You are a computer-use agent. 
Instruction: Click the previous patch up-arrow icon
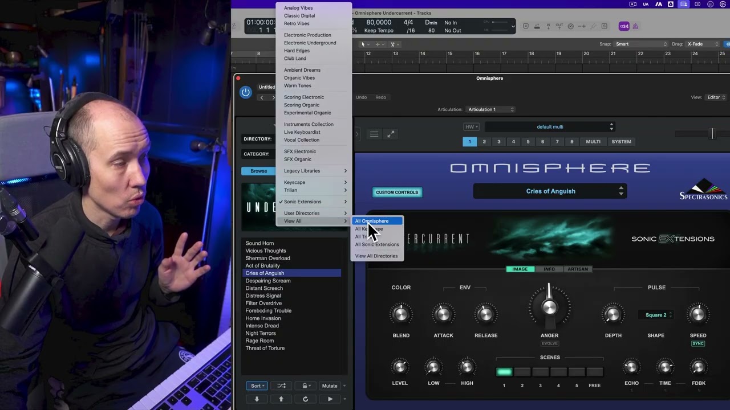281,399
